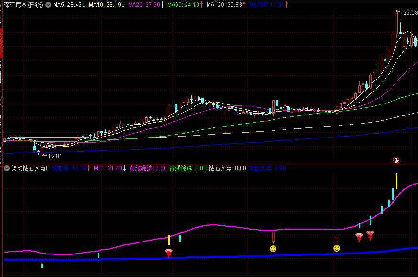
Task: Click the 钻石买点 indicator label
Action: 227,168
